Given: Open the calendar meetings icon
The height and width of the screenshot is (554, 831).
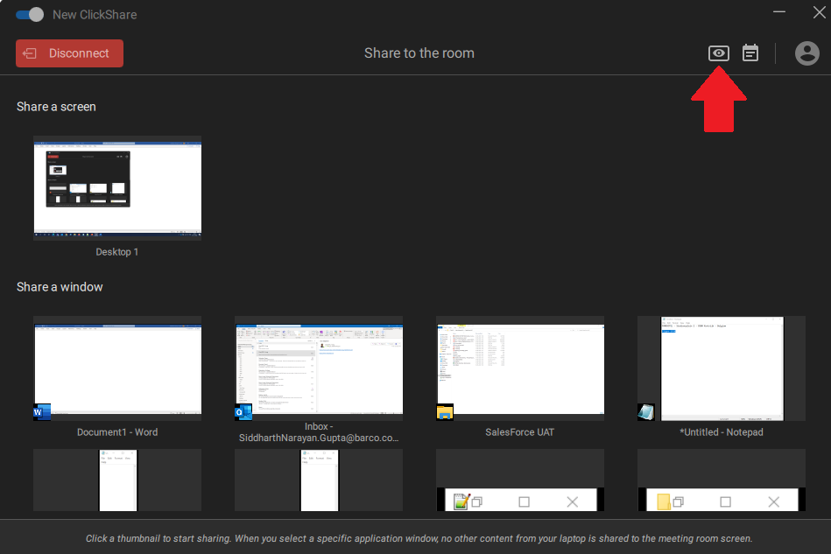Looking at the screenshot, I should (x=750, y=53).
